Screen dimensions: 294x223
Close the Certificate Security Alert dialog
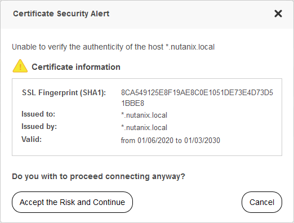click(278, 14)
